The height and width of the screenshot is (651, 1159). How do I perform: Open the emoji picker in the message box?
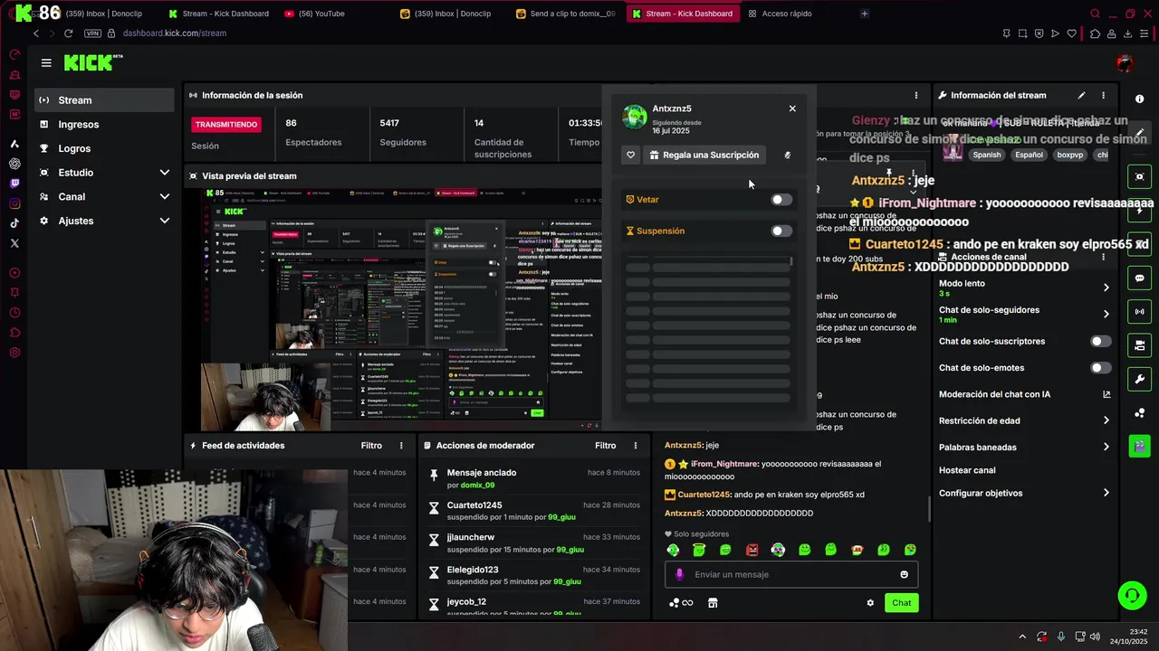pyautogui.click(x=904, y=575)
